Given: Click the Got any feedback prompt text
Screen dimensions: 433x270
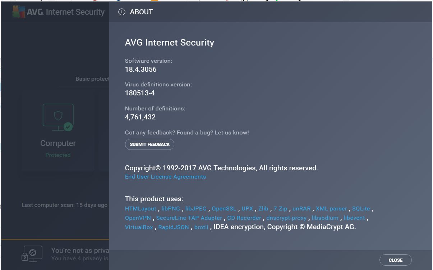Looking at the screenshot, I should [x=187, y=133].
